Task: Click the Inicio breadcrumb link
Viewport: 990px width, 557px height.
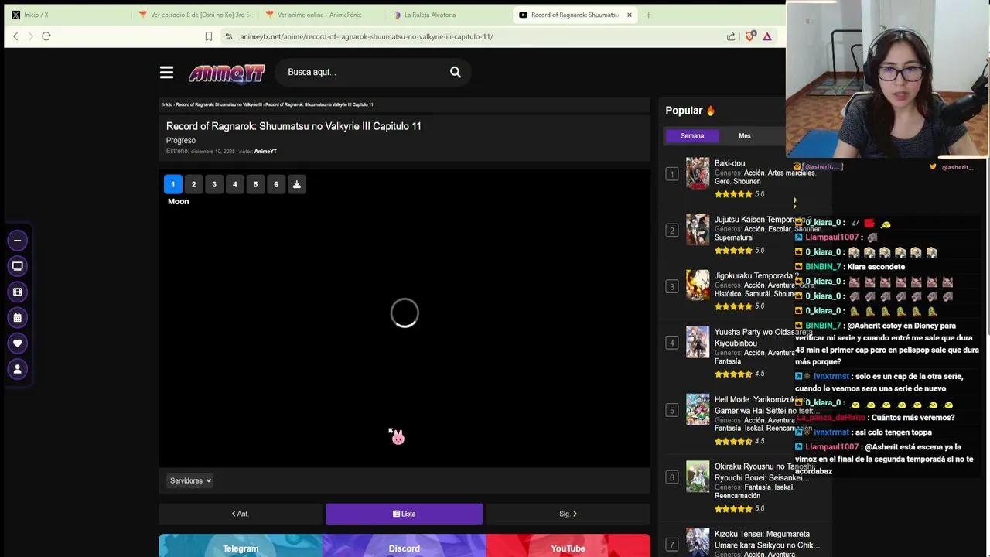Action: (x=167, y=104)
